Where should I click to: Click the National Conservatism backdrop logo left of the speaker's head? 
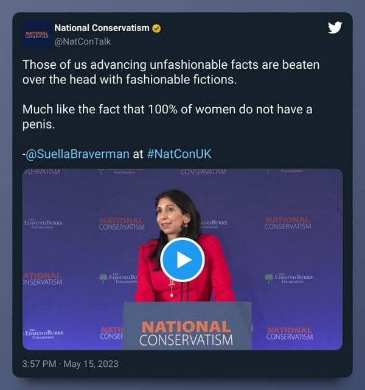(x=122, y=224)
